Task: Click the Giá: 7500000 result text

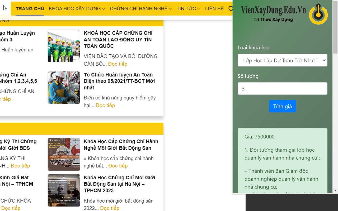Action: coord(260,137)
